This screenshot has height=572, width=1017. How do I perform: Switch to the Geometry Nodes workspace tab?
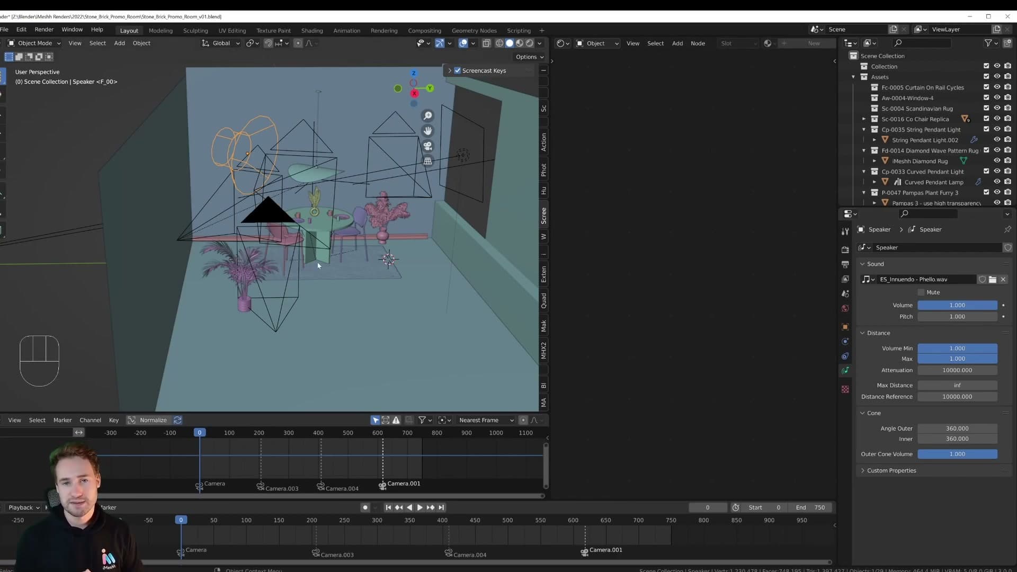pyautogui.click(x=474, y=30)
